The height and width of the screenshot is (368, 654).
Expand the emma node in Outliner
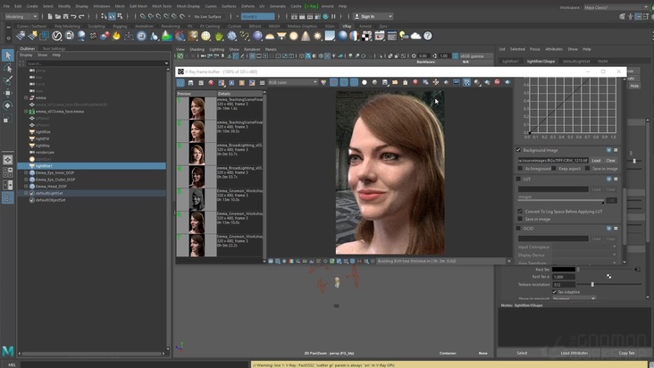[x=26, y=97]
